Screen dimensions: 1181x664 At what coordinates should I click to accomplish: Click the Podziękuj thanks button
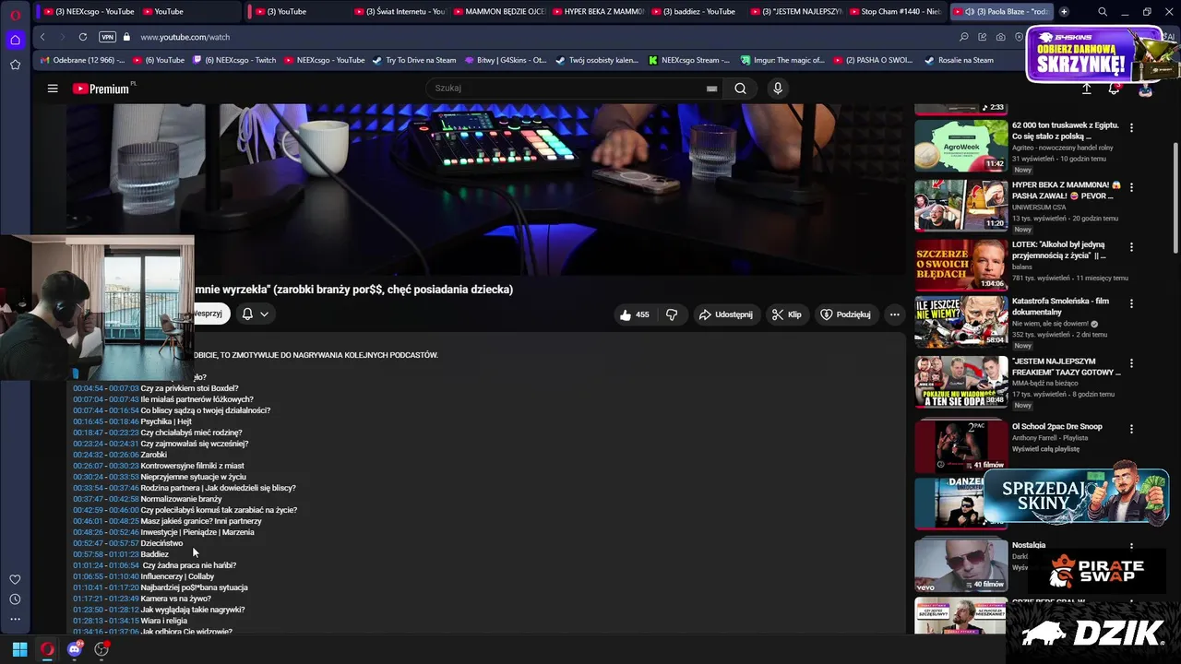pyautogui.click(x=845, y=314)
